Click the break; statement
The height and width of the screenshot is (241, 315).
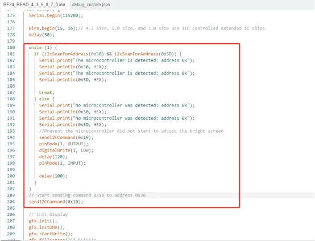tap(47, 92)
